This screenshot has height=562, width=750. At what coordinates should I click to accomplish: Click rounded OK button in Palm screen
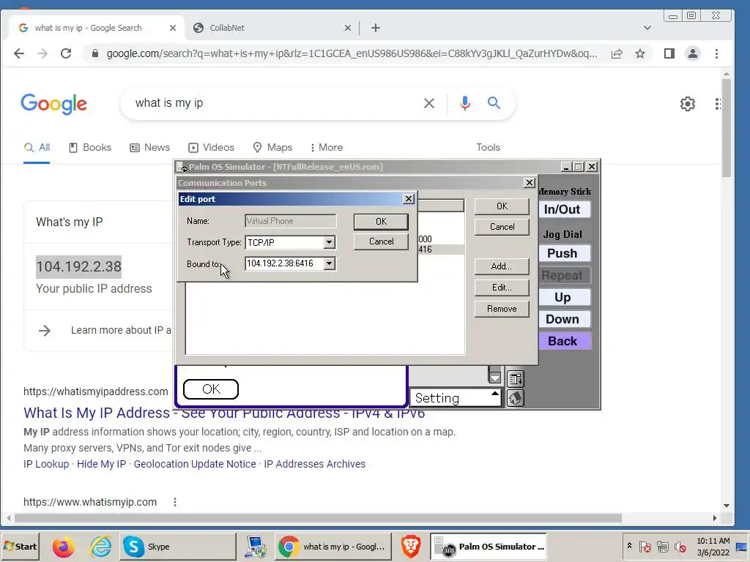pyautogui.click(x=211, y=389)
